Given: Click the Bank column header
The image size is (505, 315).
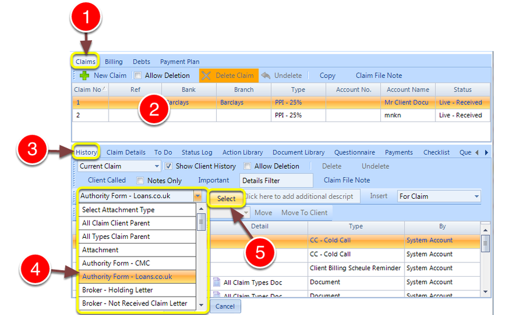Looking at the screenshot, I should pos(188,90).
